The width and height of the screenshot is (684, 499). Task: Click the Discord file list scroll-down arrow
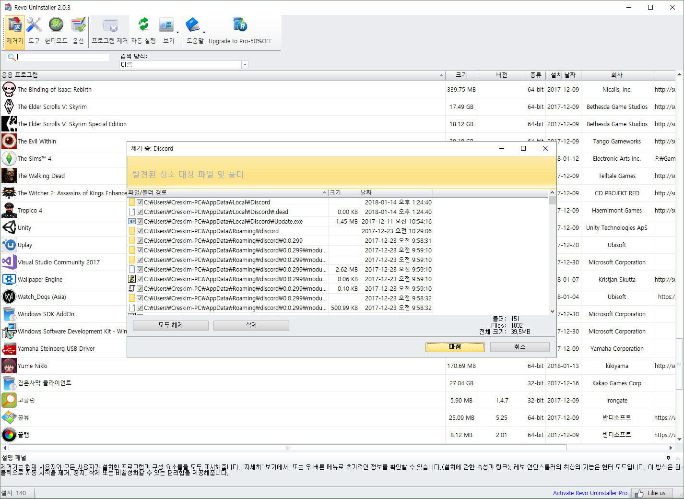[x=552, y=311]
